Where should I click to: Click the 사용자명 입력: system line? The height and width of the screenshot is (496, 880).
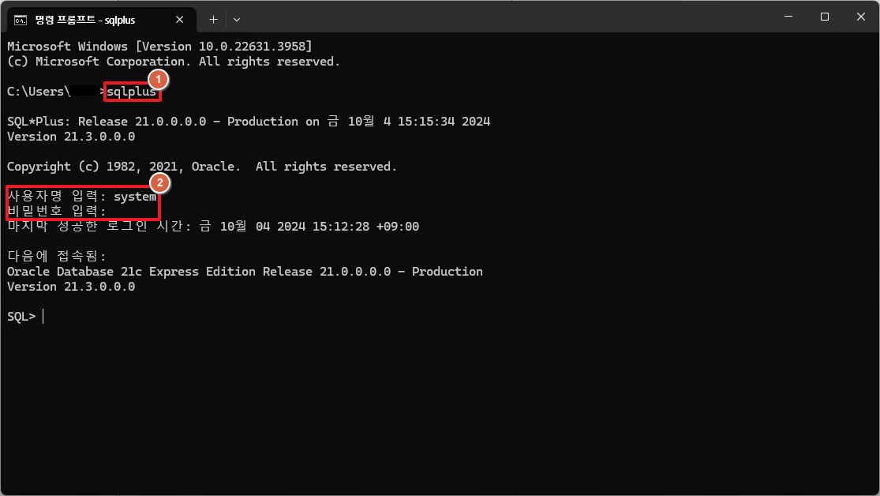click(x=82, y=197)
